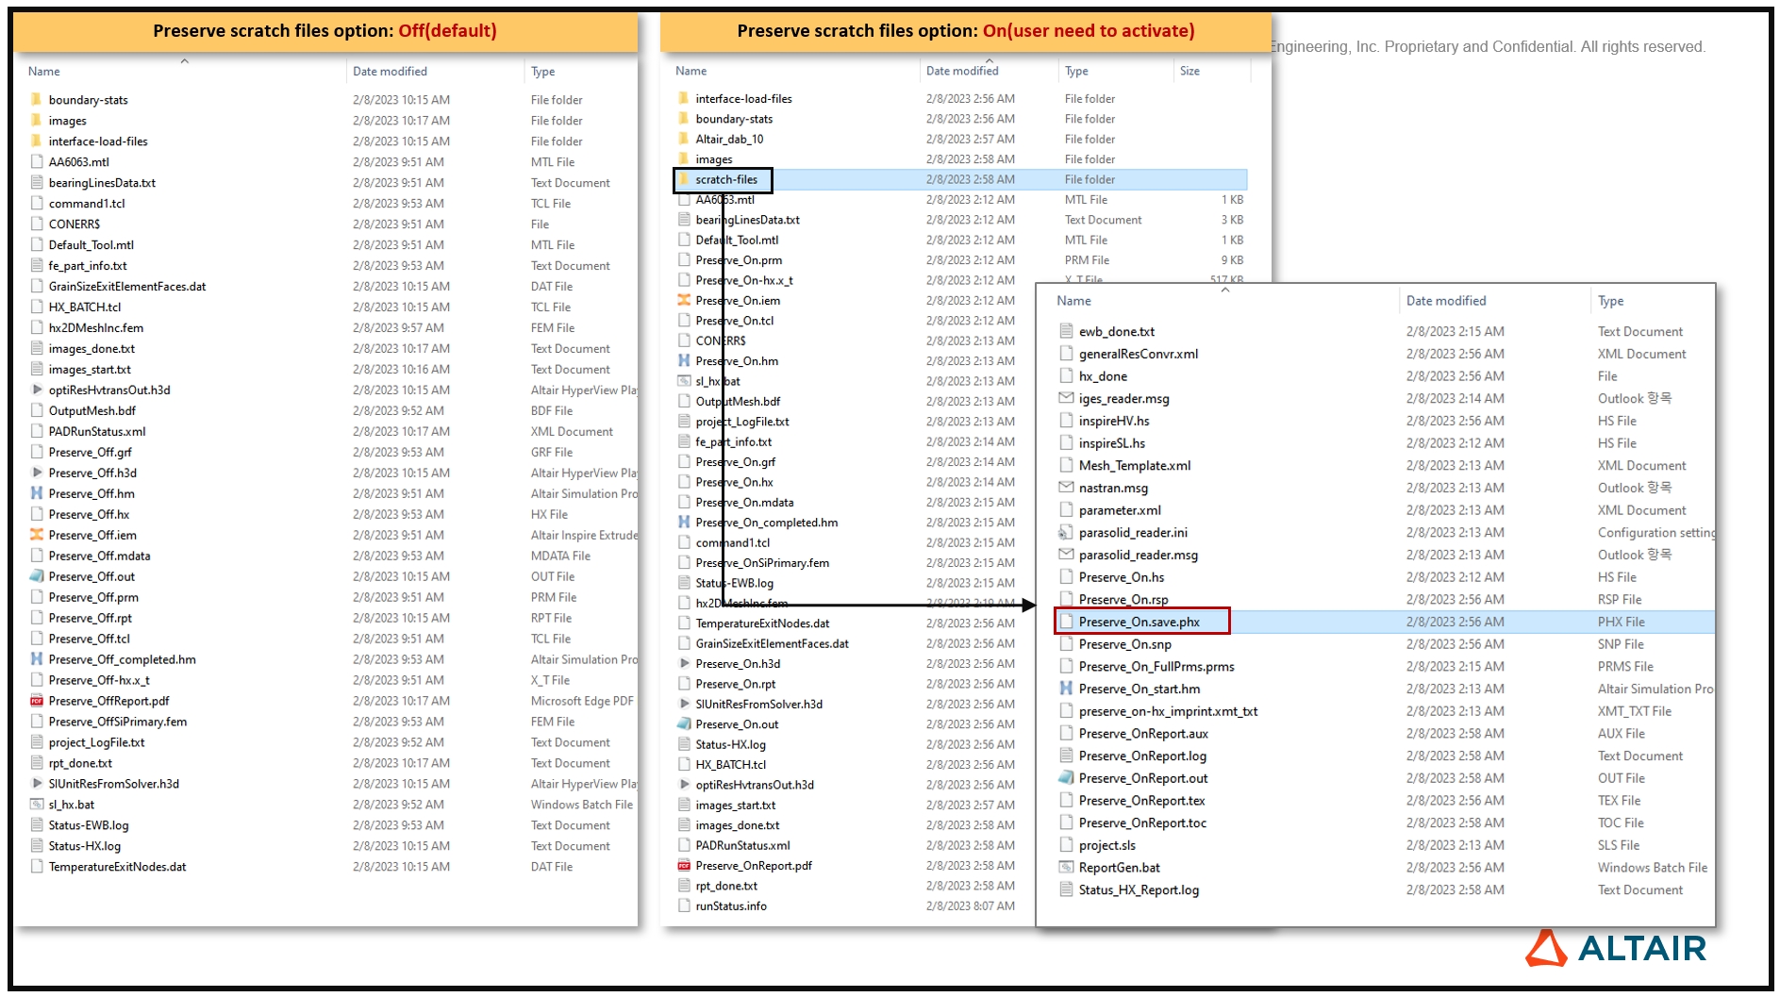Sort scratch-files window by Name header
The height and width of the screenshot is (997, 1780).
(x=1073, y=301)
